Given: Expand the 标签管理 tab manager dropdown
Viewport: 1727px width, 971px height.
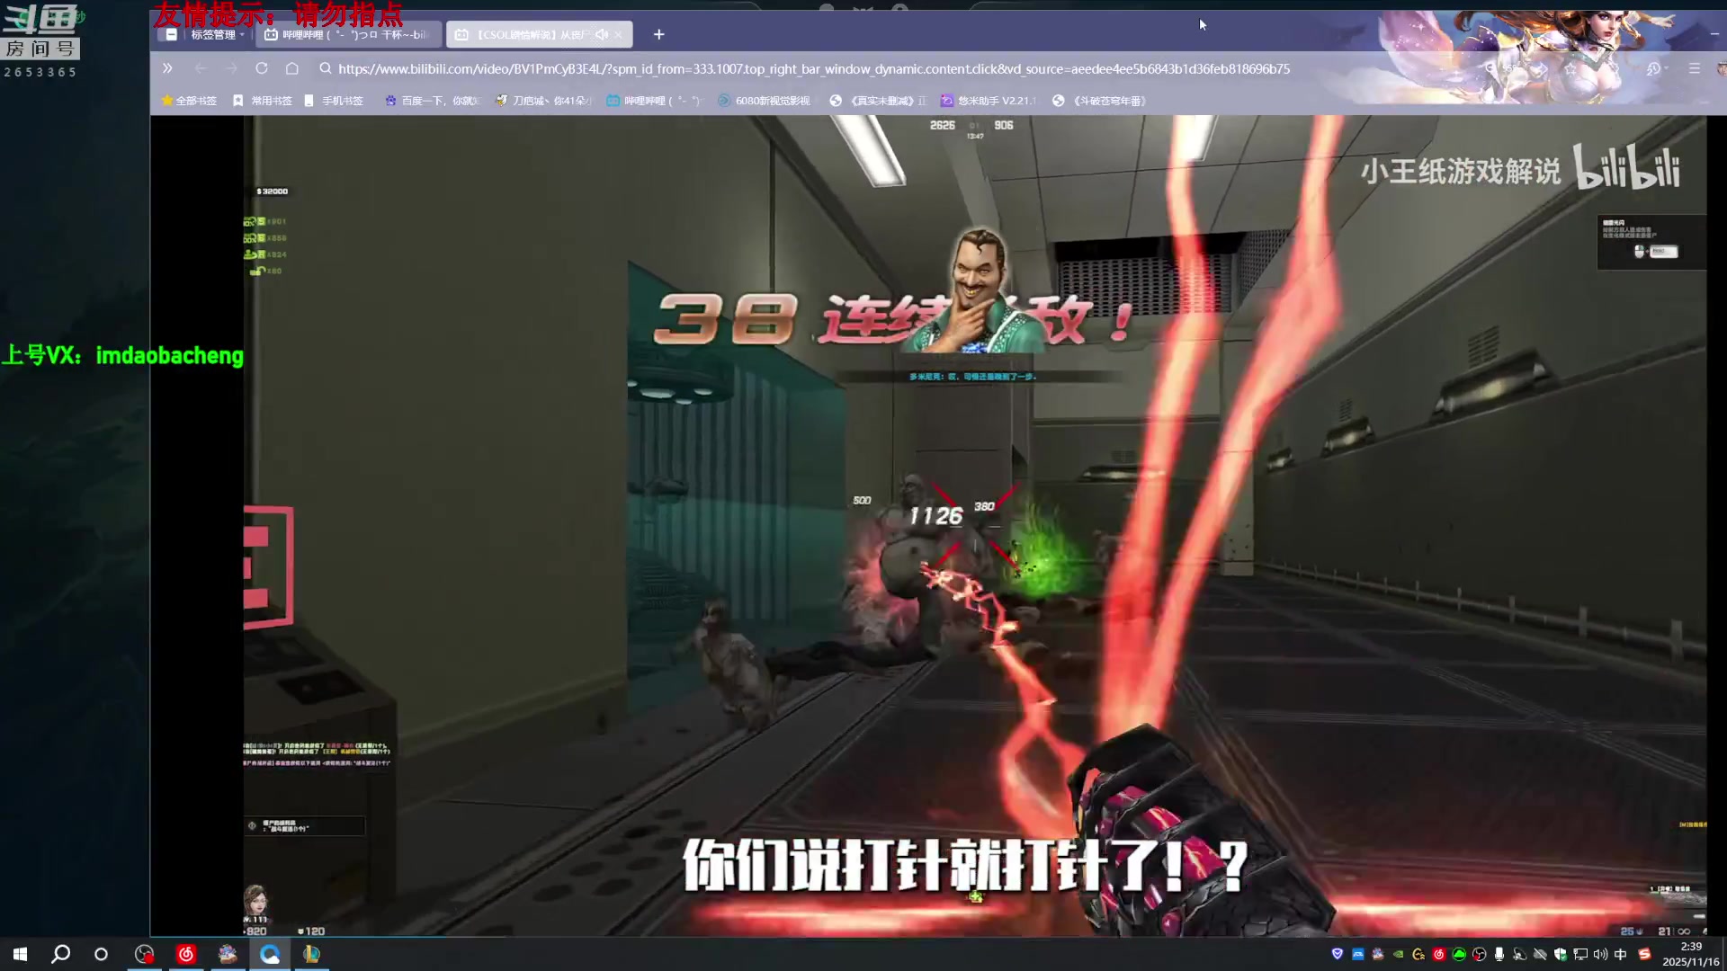Looking at the screenshot, I should click(x=242, y=34).
